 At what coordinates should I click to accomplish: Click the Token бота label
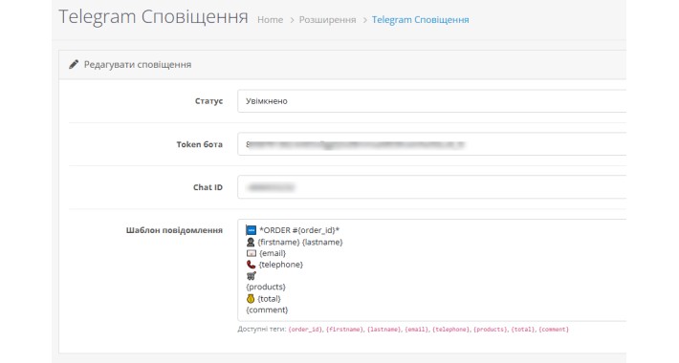pyautogui.click(x=199, y=144)
